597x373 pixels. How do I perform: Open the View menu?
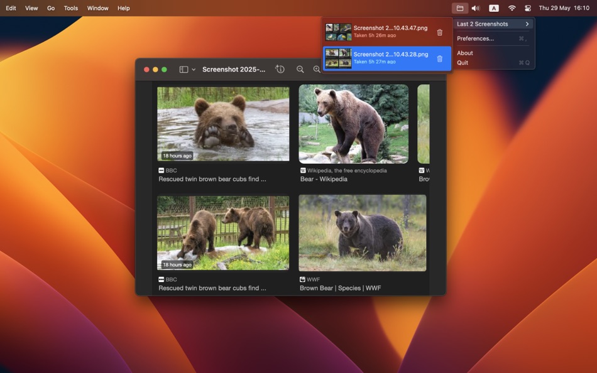click(31, 8)
